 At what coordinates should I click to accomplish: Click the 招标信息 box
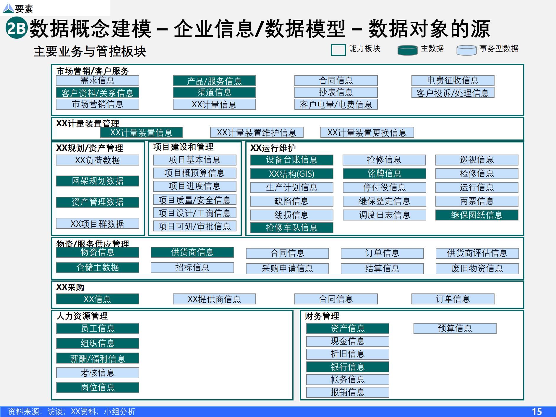192,267
